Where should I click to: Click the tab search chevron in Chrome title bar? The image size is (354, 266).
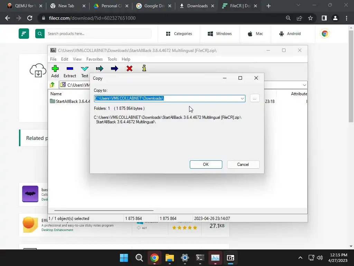pos(298,5)
